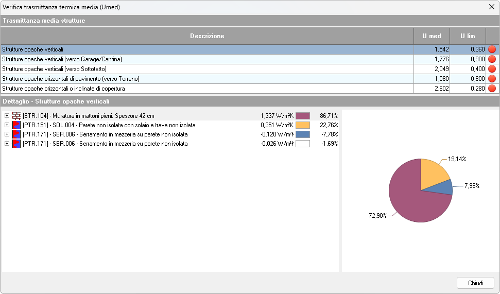The image size is (500, 294).
Task: Click the PTR.171 icon in the -0,120 W/m²K row
Action: tap(16, 134)
